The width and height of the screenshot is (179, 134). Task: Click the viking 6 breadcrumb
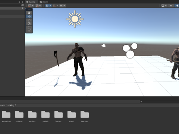(12, 105)
